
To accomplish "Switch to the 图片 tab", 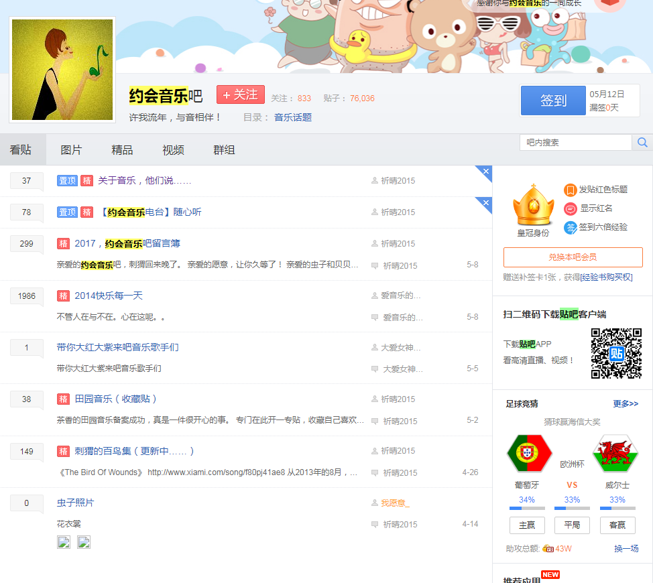I will 71,150.
